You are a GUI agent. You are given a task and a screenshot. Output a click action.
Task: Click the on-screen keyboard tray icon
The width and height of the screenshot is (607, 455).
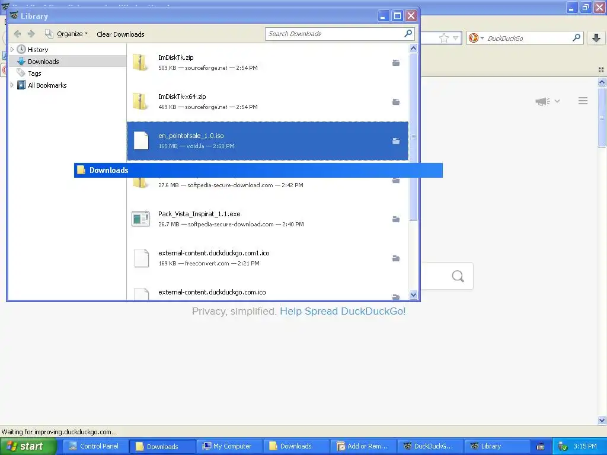click(541, 447)
